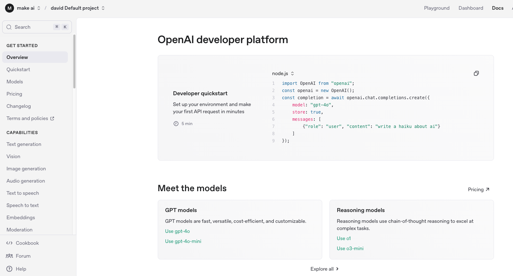Screen dimensions: 513x276
Task: Open Models in the sidebar
Action: (x=15, y=82)
